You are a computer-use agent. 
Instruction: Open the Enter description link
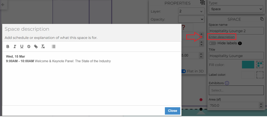click(222, 37)
